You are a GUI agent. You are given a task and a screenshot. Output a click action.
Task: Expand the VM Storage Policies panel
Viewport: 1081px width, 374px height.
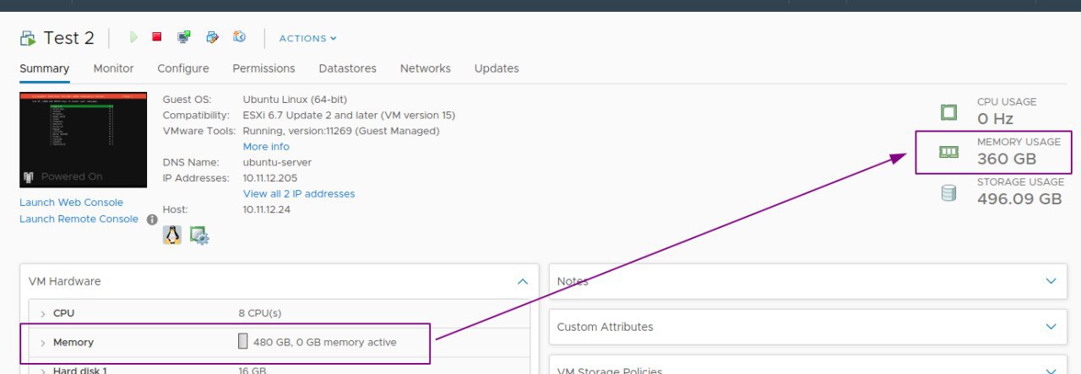[x=1051, y=371]
